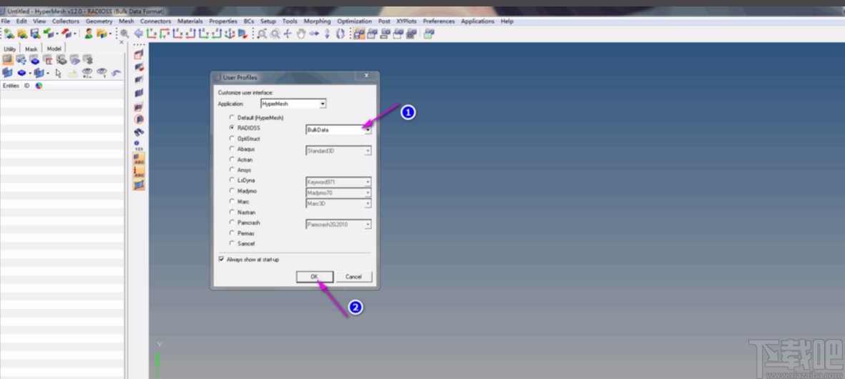This screenshot has width=845, height=379.
Task: Click the Entities column header
Action: [11, 86]
